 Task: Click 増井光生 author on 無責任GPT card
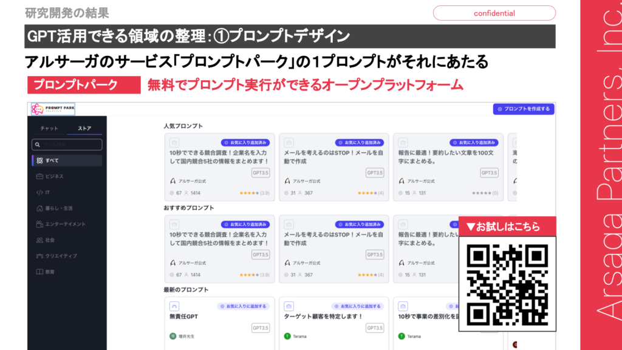[182, 337]
